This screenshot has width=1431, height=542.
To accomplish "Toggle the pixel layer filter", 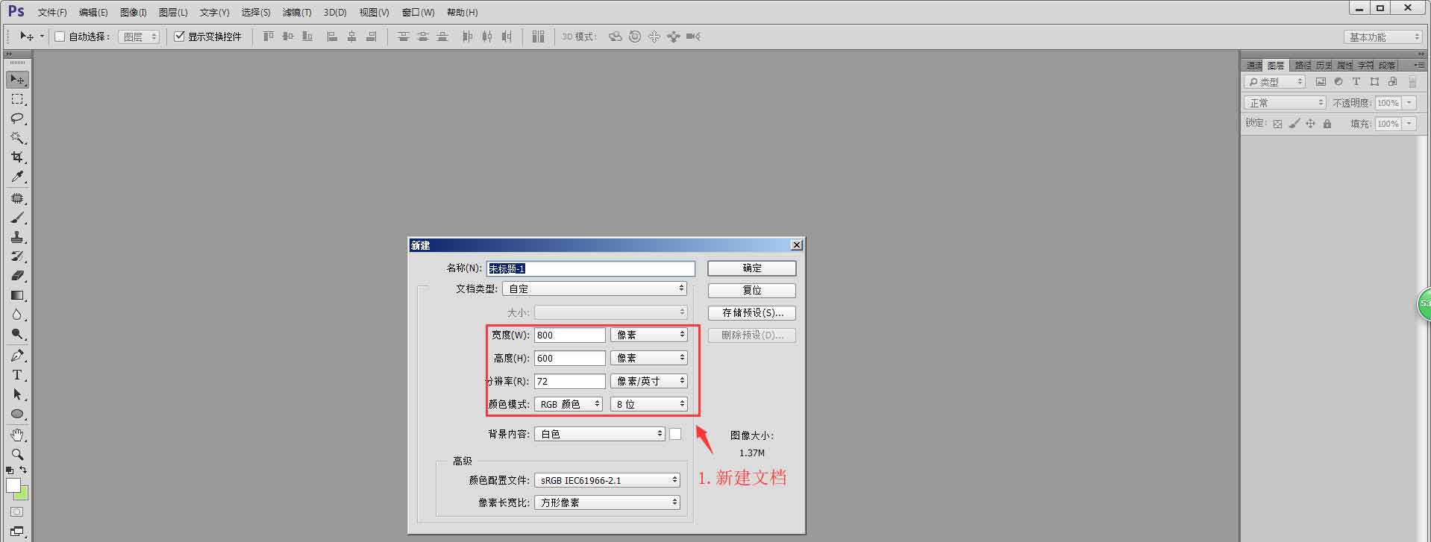I will point(1321,82).
